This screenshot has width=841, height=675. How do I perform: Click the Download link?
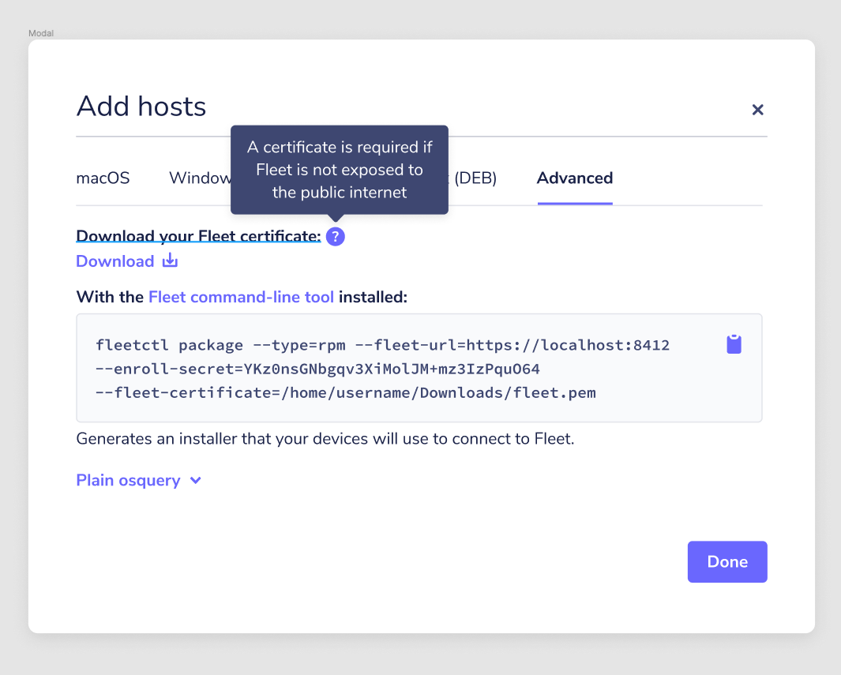(115, 261)
